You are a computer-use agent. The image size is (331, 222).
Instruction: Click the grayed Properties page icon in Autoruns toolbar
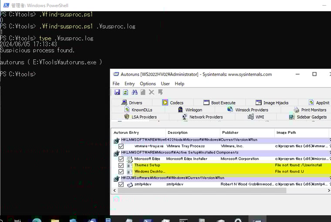[x=143, y=92]
